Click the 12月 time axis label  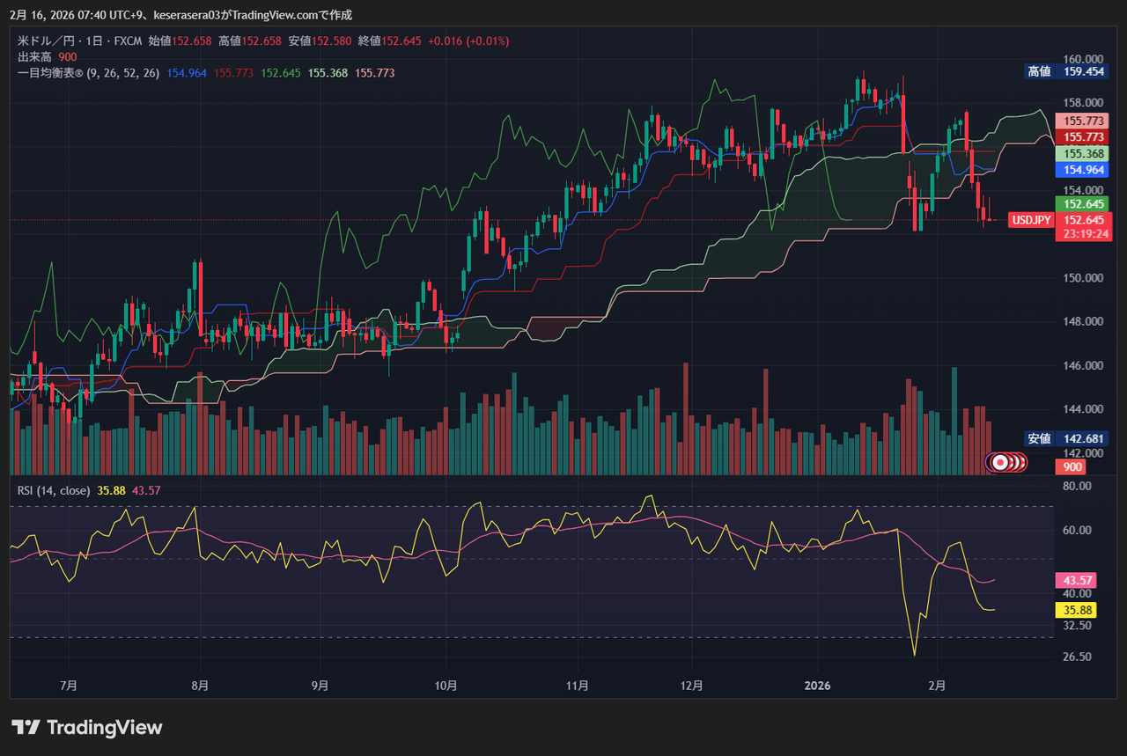pos(692,686)
